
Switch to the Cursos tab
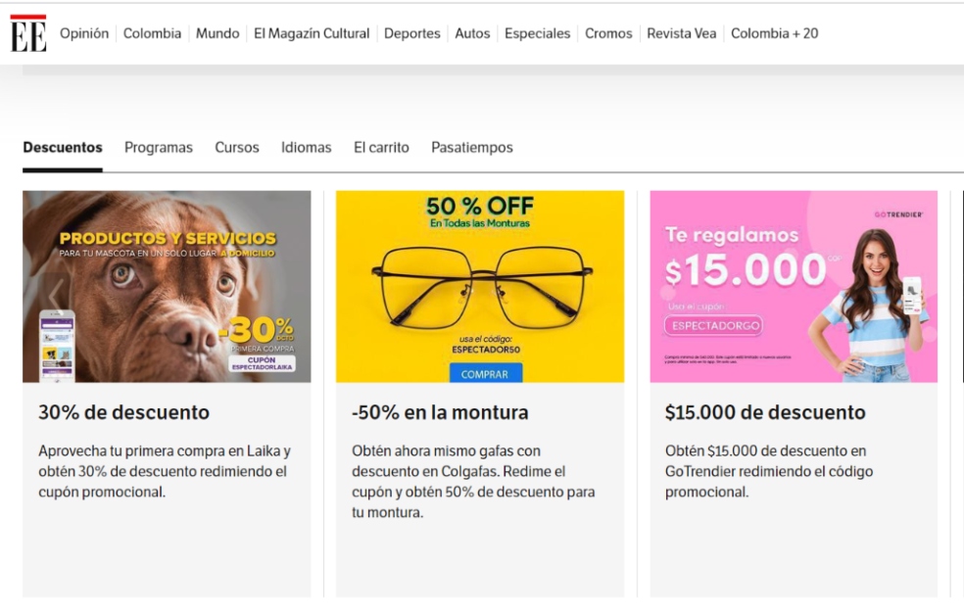(237, 148)
